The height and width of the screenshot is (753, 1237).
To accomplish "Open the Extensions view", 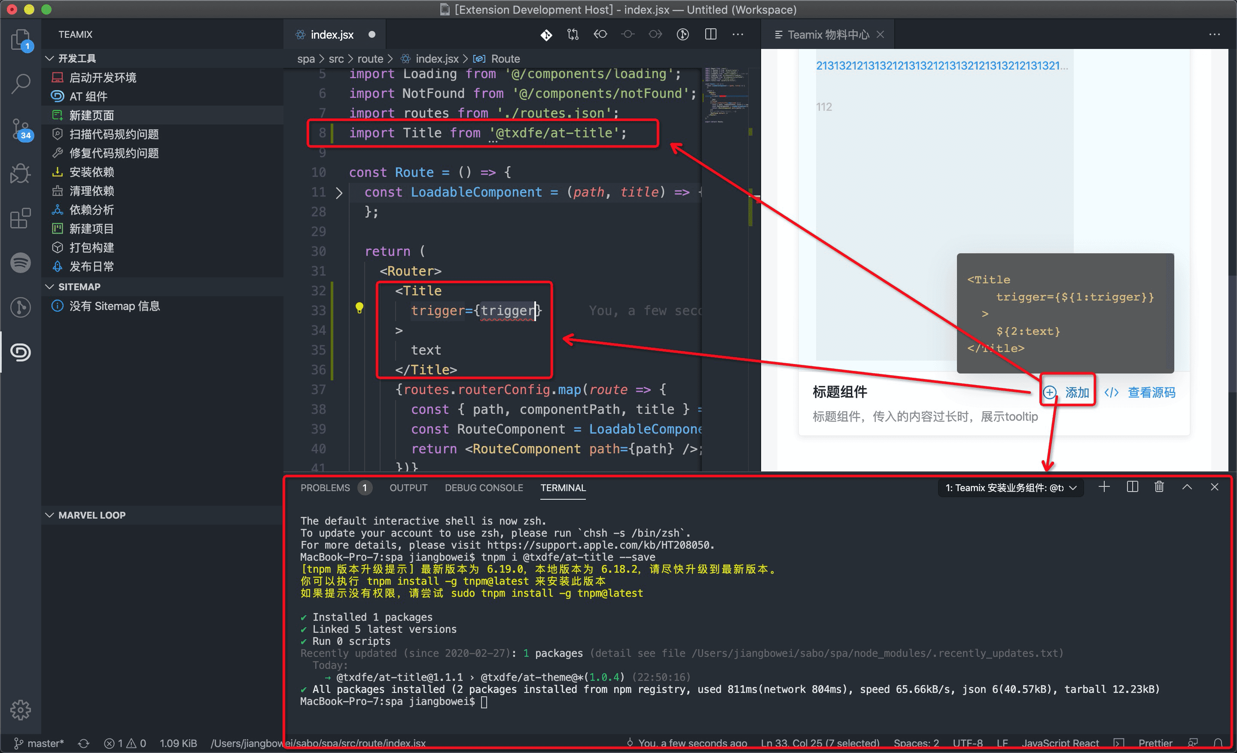I will tap(21, 219).
